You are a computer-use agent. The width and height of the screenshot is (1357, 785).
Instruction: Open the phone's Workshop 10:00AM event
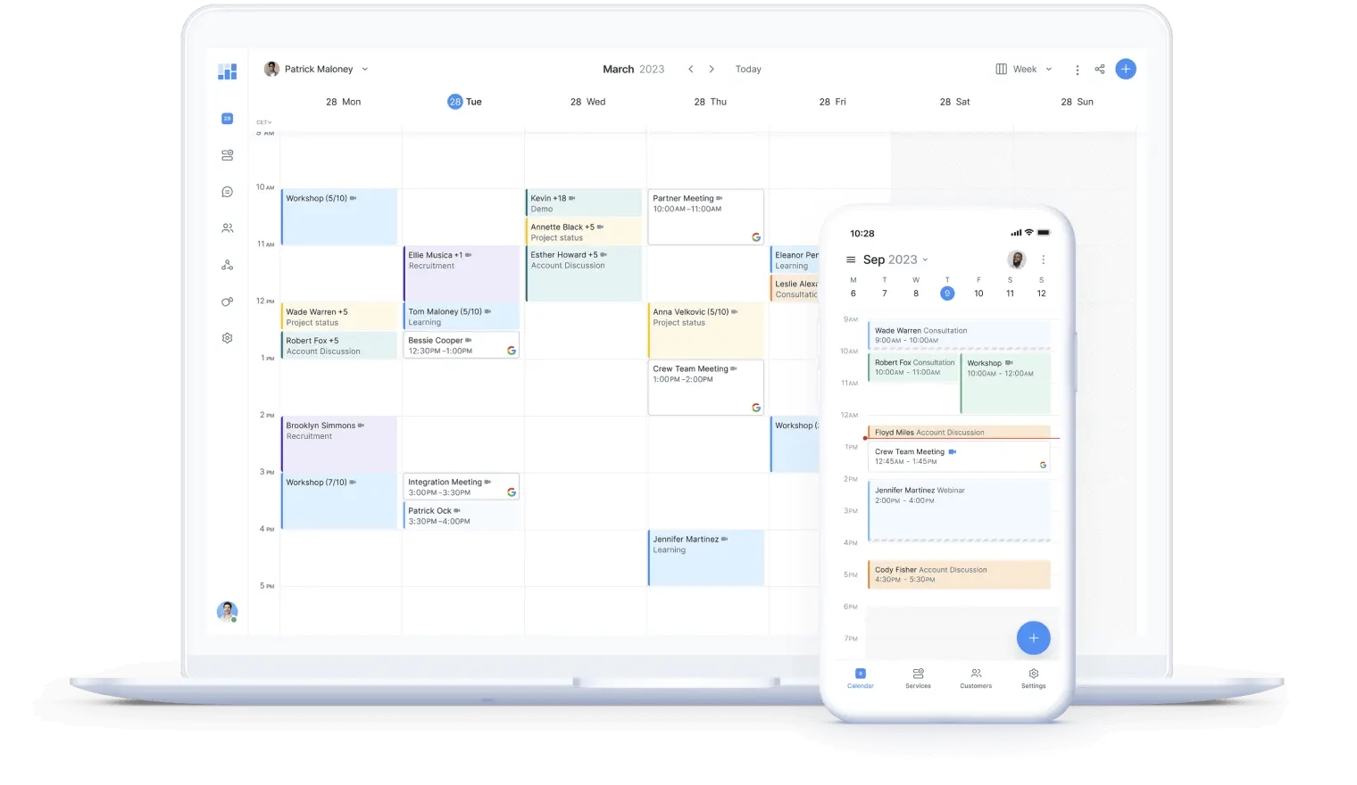coord(1005,384)
